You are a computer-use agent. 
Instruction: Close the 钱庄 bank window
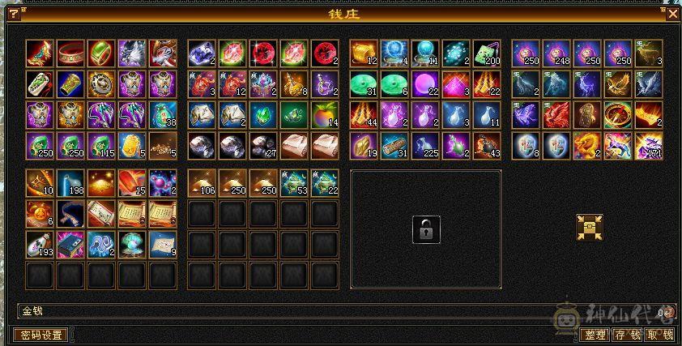tap(672, 15)
